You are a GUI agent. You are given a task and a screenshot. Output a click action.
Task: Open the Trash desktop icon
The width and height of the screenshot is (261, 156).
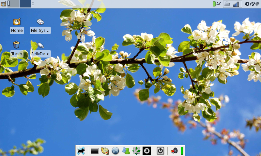(16, 45)
